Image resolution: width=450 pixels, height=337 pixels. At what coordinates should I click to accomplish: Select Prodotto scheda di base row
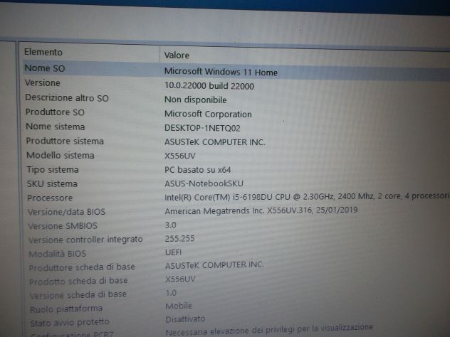pyautogui.click(x=78, y=281)
